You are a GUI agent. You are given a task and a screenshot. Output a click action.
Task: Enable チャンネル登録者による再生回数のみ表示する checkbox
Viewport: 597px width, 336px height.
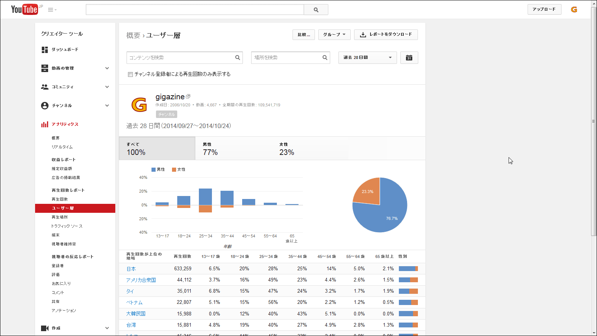point(130,74)
